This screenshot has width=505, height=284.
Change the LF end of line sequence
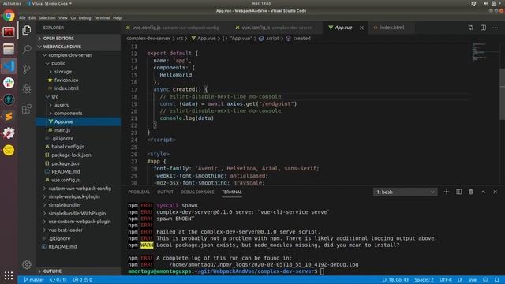[x=460, y=280]
